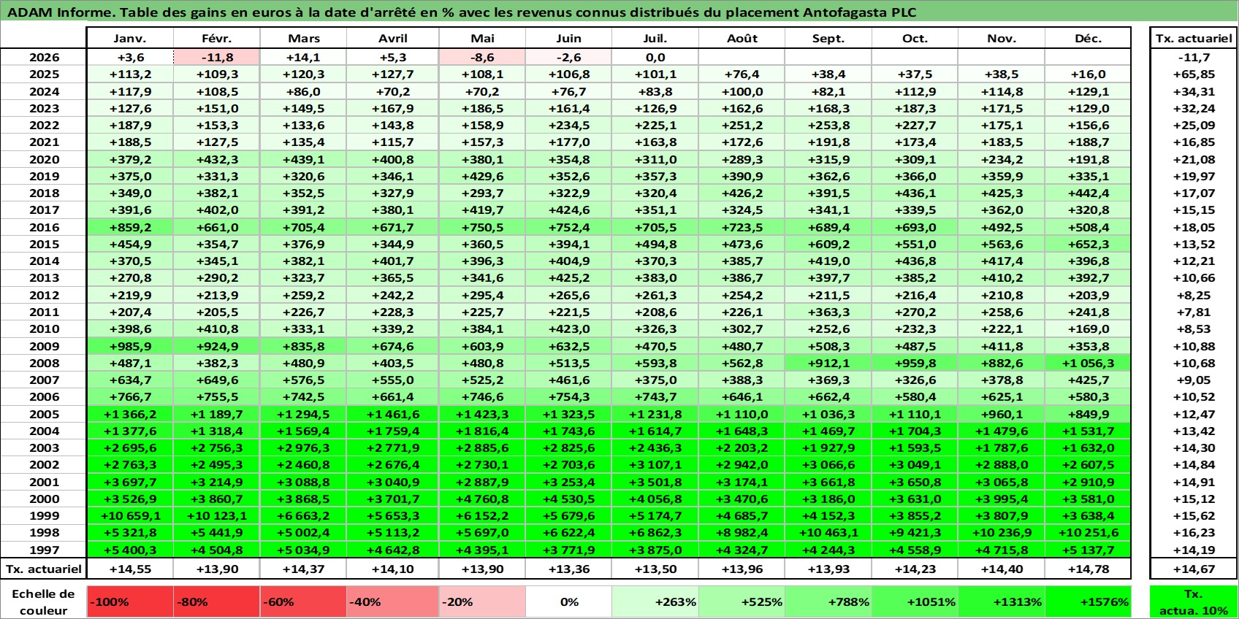Click the +859,2 cell for January 2016
The image size is (1239, 619).
[130, 227]
